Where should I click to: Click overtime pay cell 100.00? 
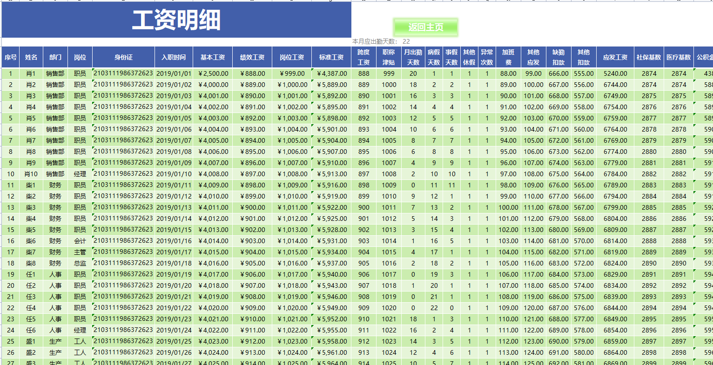[508, 207]
